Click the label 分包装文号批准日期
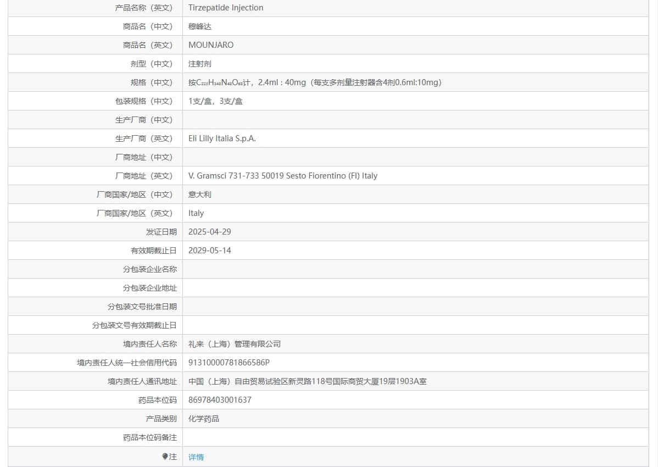Viewport: 658px width, 467px height. 142,307
